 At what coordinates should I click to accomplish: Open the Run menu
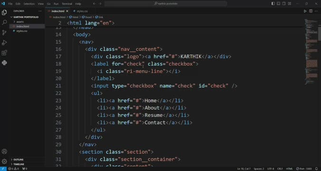[x=56, y=4]
